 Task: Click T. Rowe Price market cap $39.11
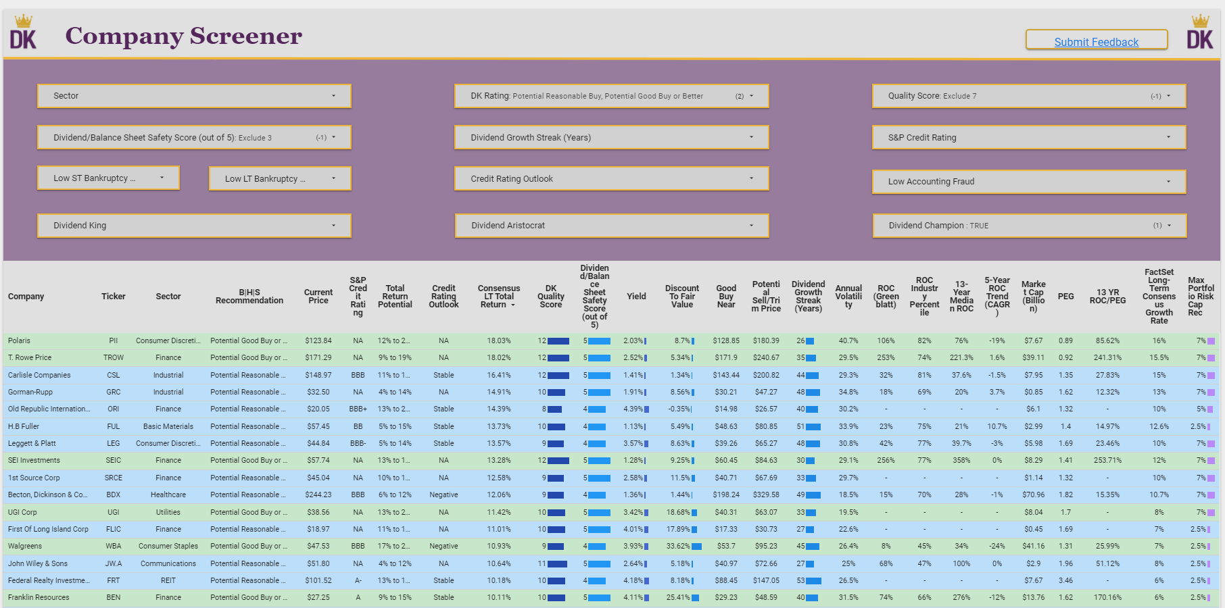1033,358
